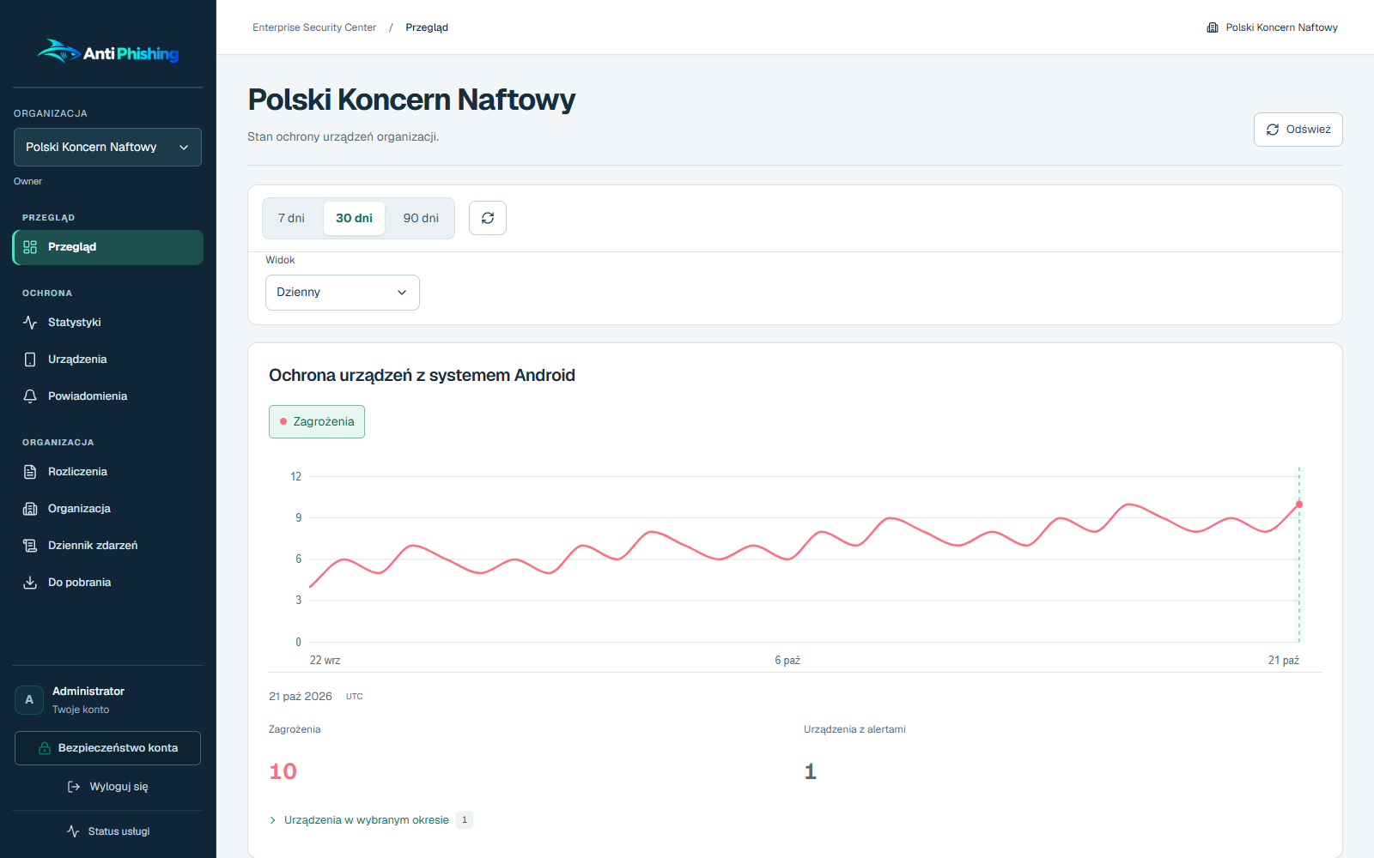This screenshot has width=1374, height=858.
Task: Click the Dziennik zdarzeń log icon
Action: click(30, 546)
